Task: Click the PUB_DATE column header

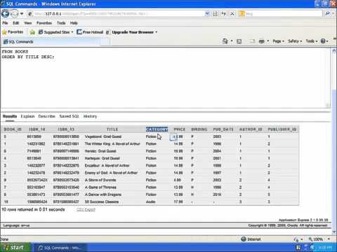Action: 223,129
